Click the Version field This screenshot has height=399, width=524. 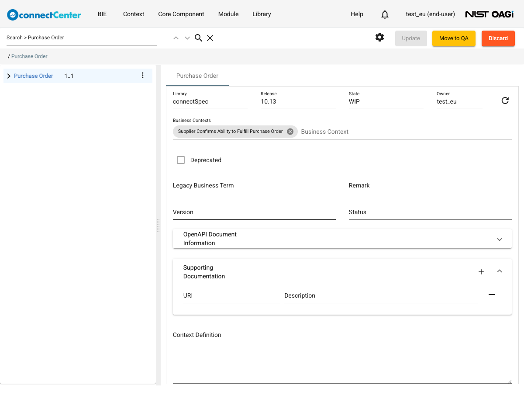(x=254, y=212)
